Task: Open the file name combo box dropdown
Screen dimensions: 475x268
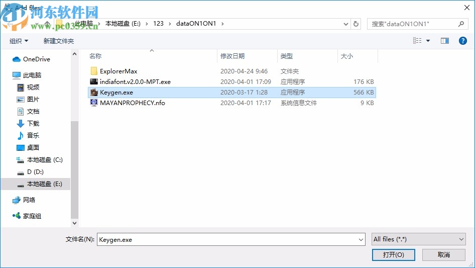Action: coord(361,239)
